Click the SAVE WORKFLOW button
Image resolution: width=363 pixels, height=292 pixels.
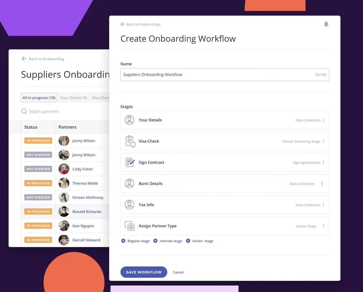click(x=144, y=272)
